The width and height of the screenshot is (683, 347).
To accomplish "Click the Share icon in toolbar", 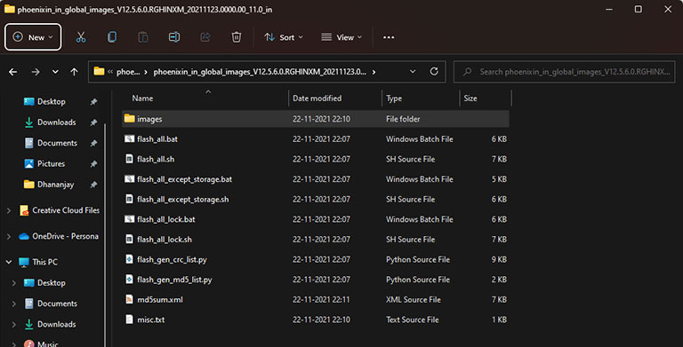I will click(x=205, y=37).
